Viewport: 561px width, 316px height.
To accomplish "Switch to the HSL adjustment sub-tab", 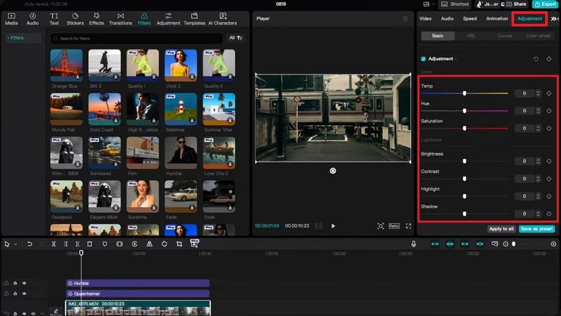I will 471,36.
